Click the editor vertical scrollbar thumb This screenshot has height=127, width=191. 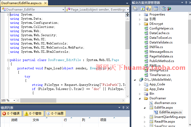(127, 35)
